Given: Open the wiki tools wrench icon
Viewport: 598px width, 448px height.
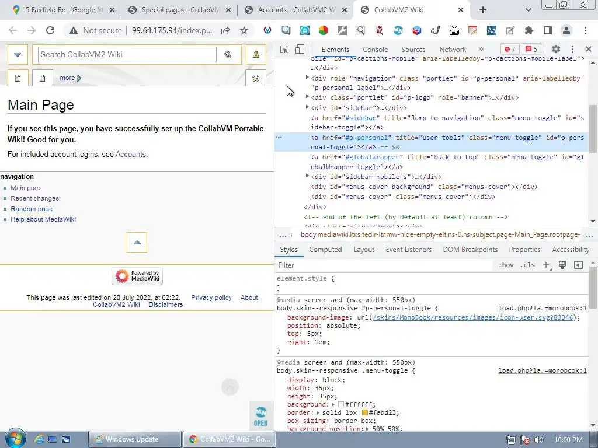Looking at the screenshot, I should 256,78.
